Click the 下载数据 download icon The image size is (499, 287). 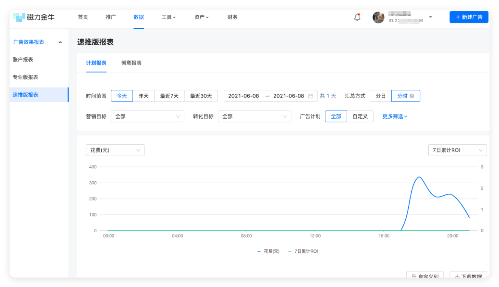[456, 276]
